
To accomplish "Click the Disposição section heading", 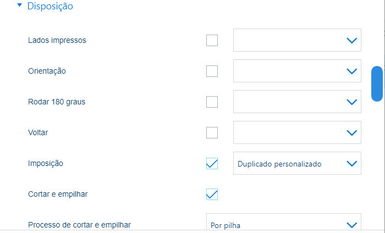I will (x=50, y=7).
